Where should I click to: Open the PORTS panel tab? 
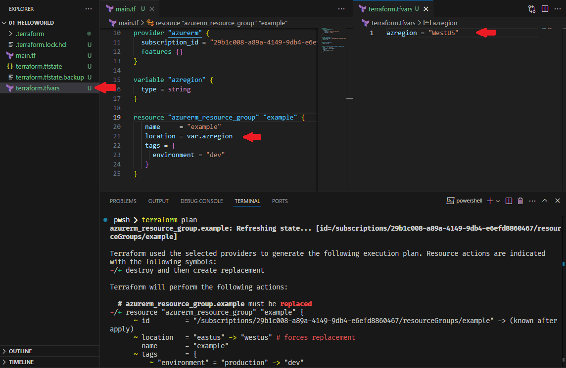[x=280, y=201]
